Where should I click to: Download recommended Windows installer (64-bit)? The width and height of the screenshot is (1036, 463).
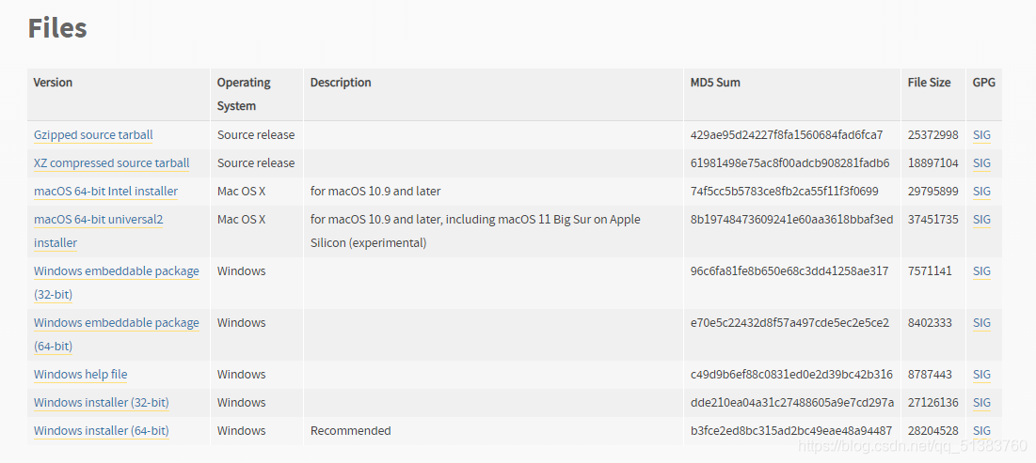101,431
